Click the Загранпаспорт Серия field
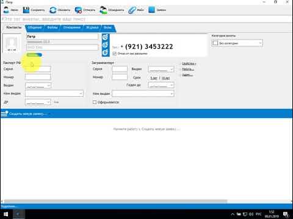This screenshot has width=293, height=219. [x=120, y=69]
